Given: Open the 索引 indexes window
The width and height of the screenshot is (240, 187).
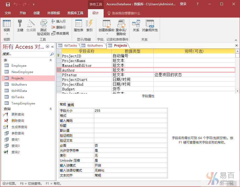Looking at the screenshot, I should (90, 26).
